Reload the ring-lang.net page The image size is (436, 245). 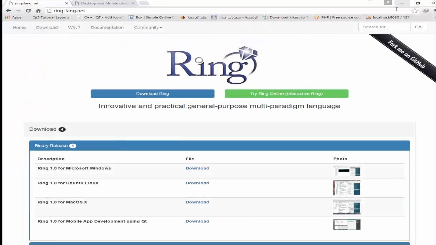[28, 11]
